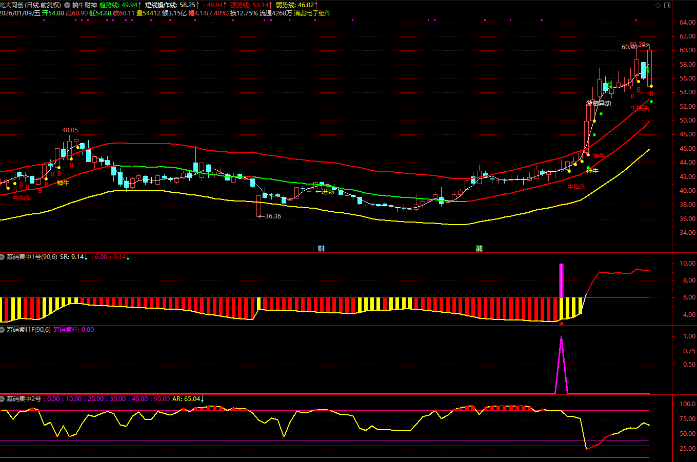Click the tall magenta bar in 筹码集中1号 panel
Screen dimensions: 697x462
point(561,280)
